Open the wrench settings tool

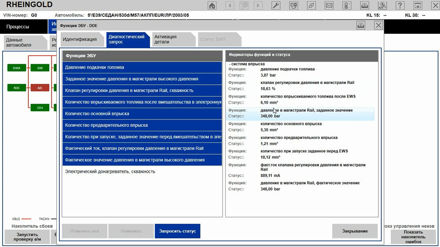[276, 5]
